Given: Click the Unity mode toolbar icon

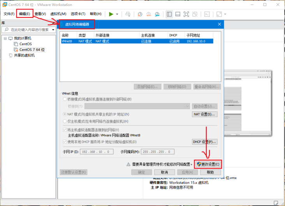Looking at the screenshot, I should point(195,14).
